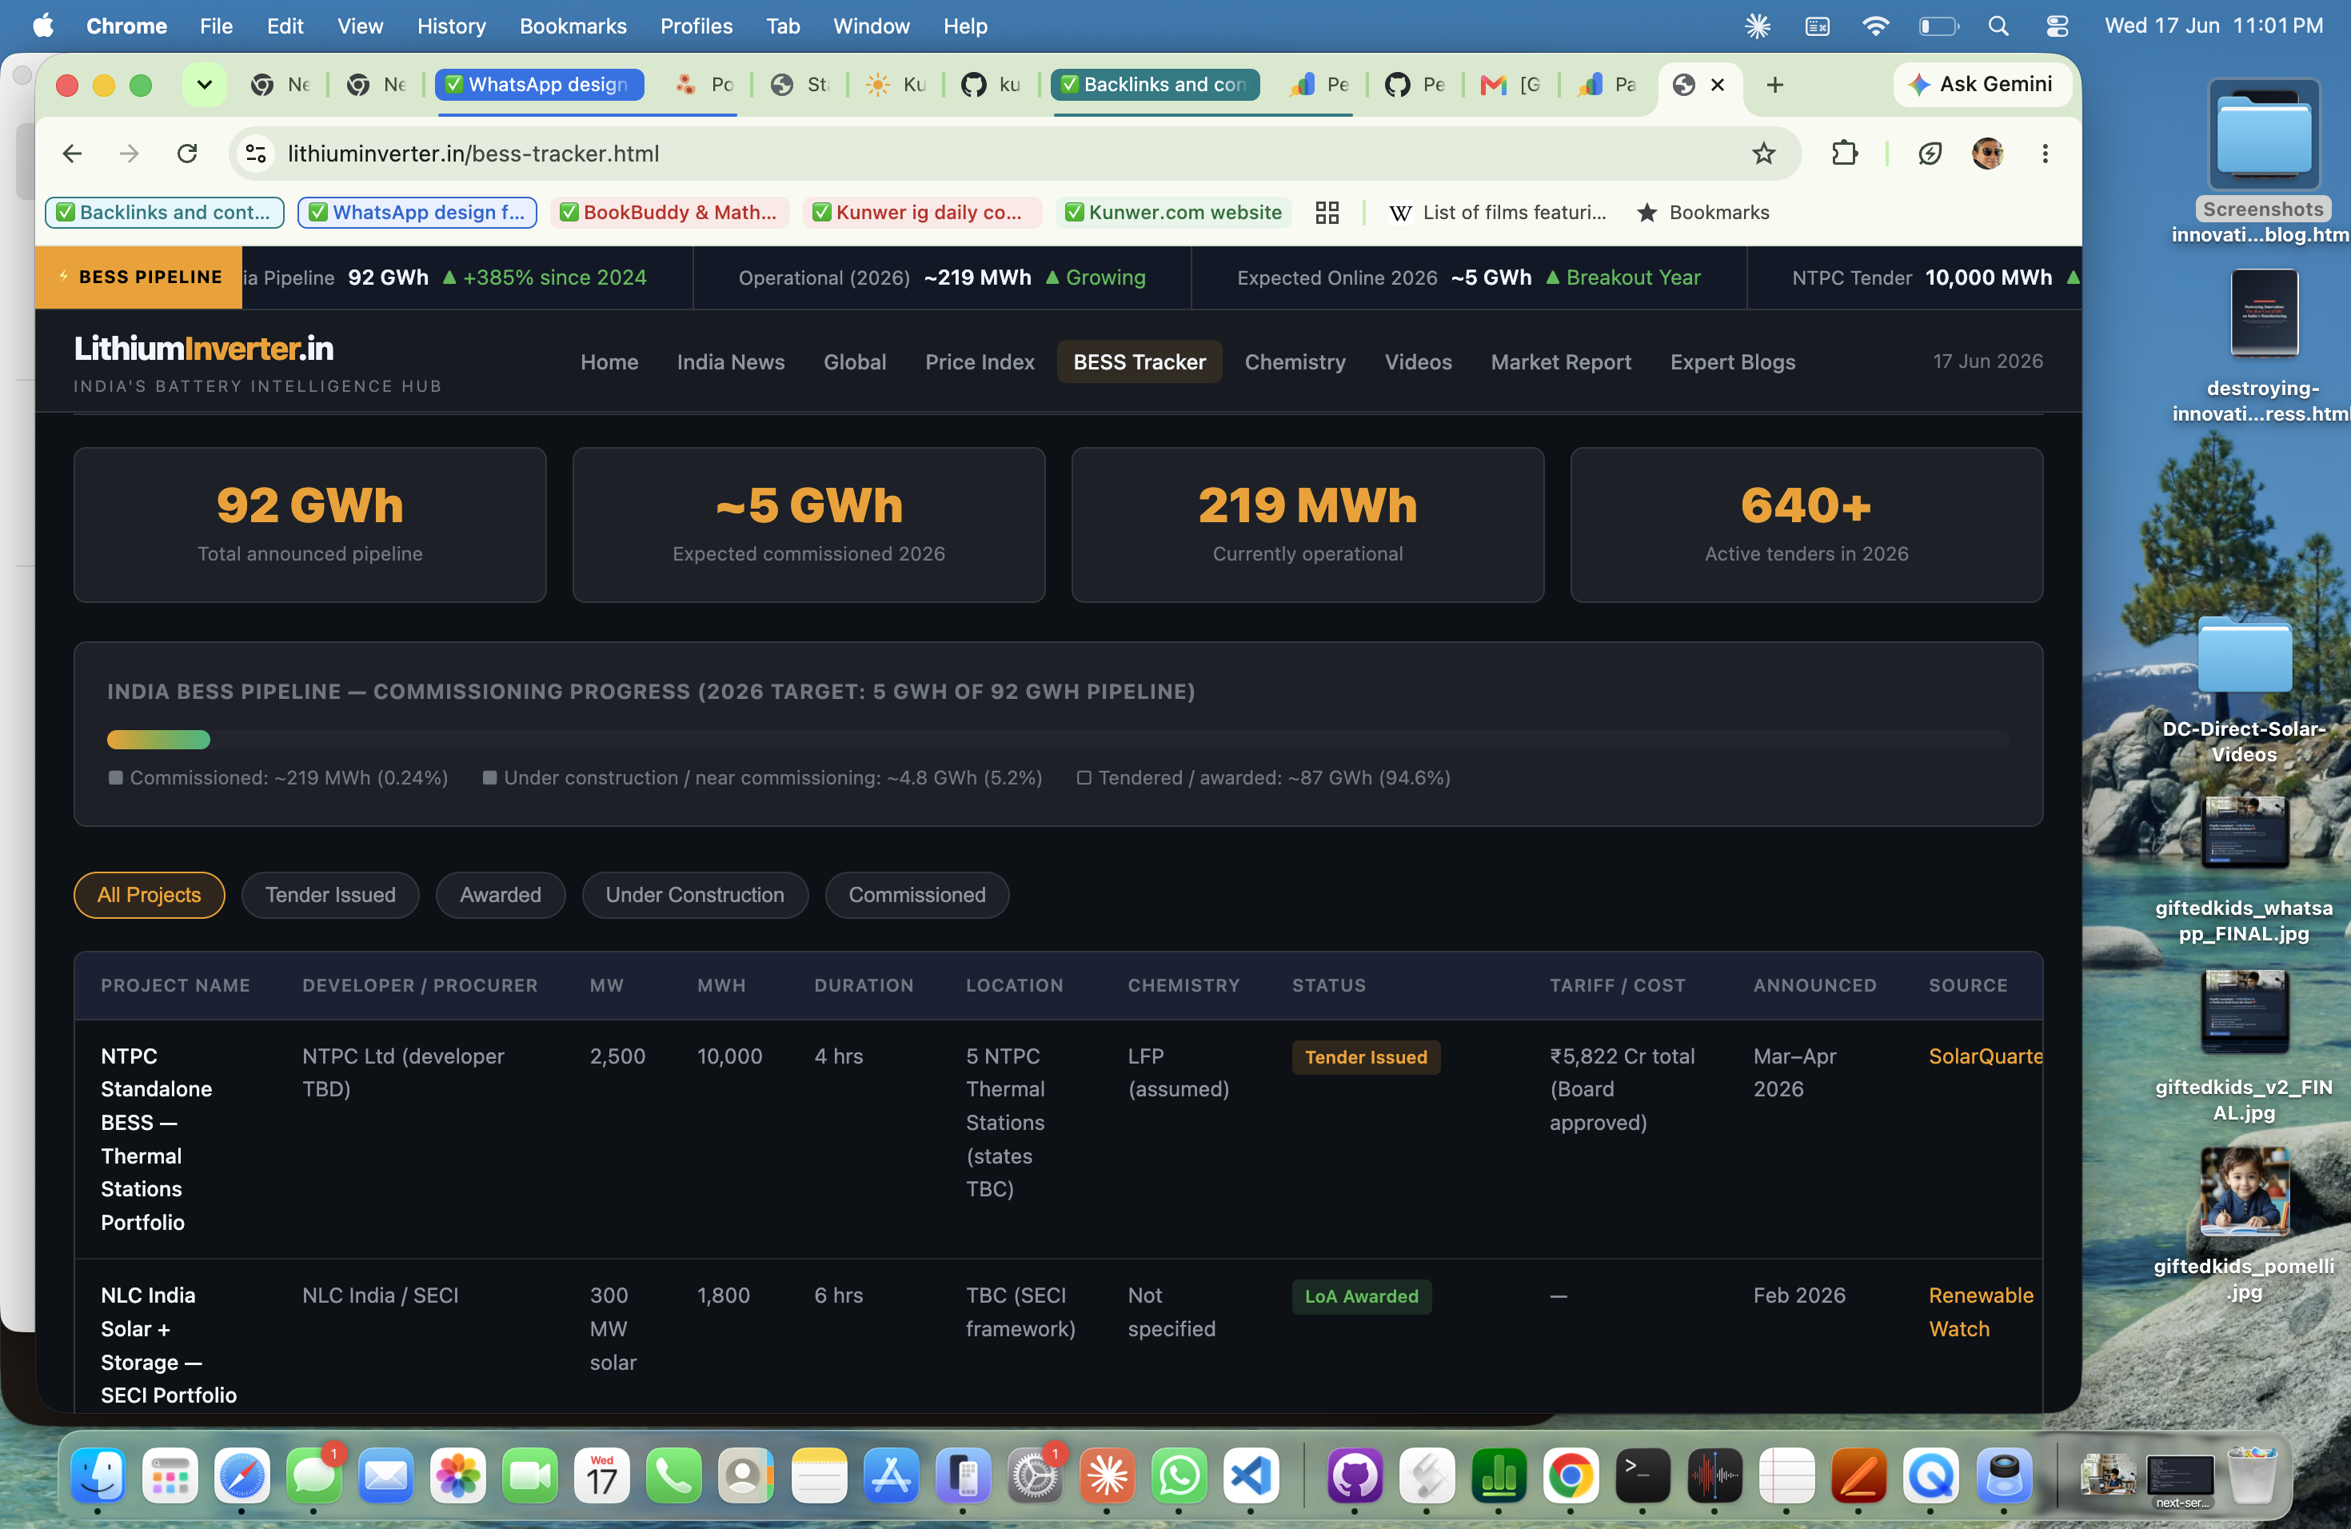The image size is (2351, 1529).
Task: Open Videos nav item
Action: [x=1418, y=361]
